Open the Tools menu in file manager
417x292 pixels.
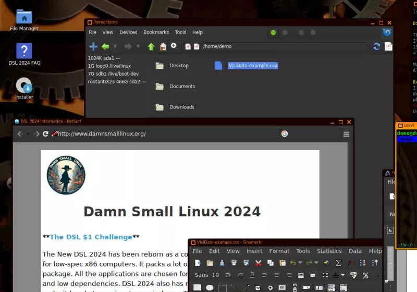(180, 32)
